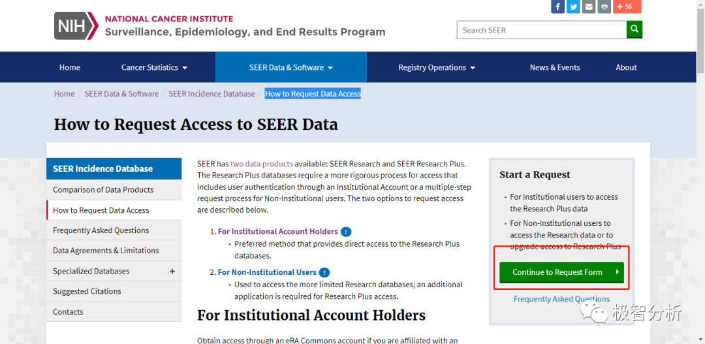Click the print page icon
Viewport: 705px width, 344px height.
coord(605,7)
